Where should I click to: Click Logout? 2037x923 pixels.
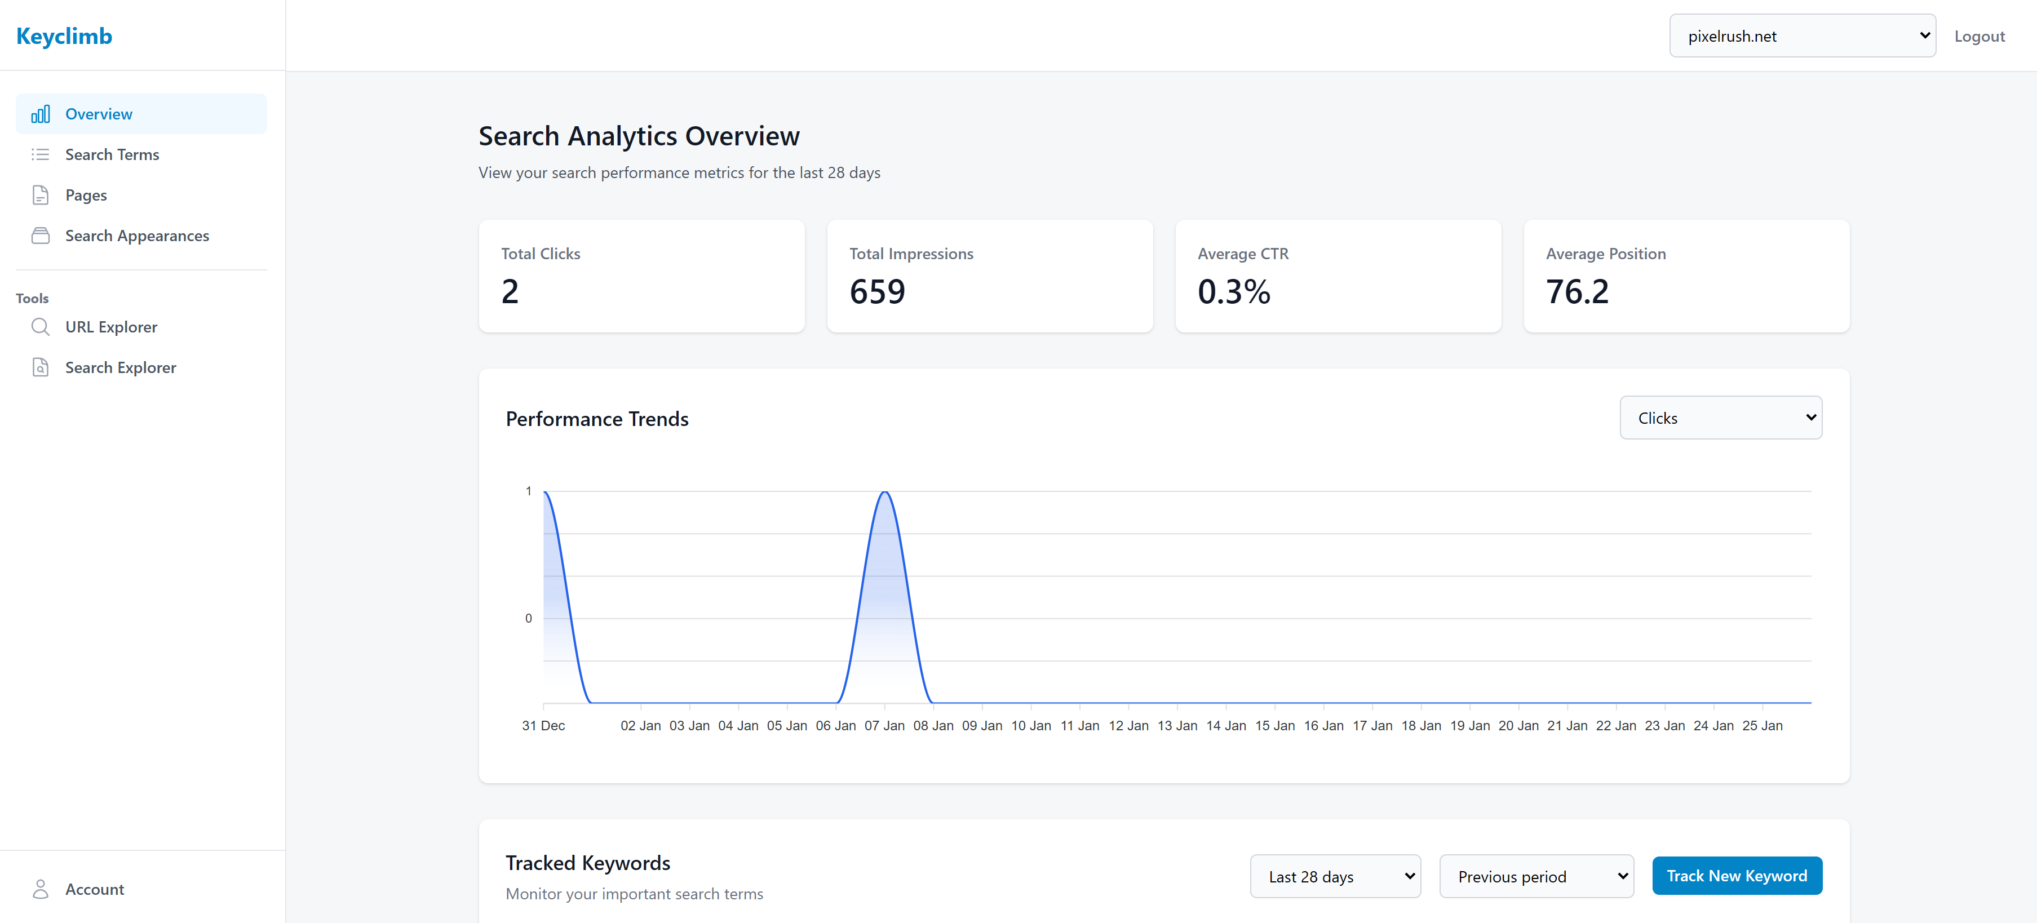1980,37
